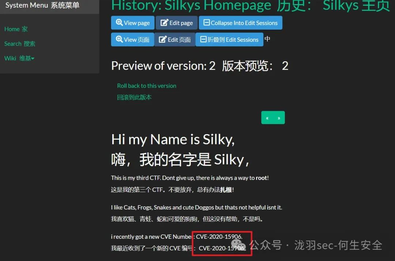
Task: Go to previous version with « button
Action: (267, 118)
